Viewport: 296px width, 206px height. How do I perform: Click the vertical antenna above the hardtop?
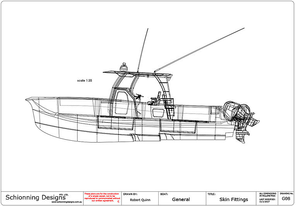(x=142, y=50)
